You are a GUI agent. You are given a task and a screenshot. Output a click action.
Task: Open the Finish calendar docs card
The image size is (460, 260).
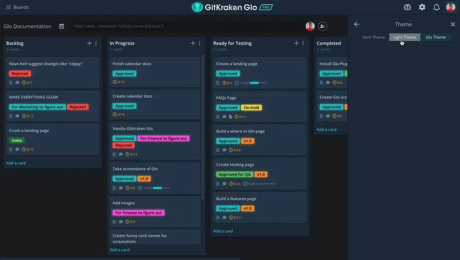pos(155,72)
